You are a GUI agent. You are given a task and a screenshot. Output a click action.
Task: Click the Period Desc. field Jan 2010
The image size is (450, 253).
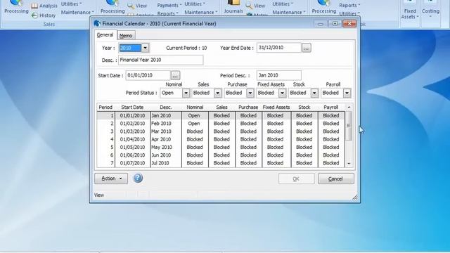pos(278,75)
